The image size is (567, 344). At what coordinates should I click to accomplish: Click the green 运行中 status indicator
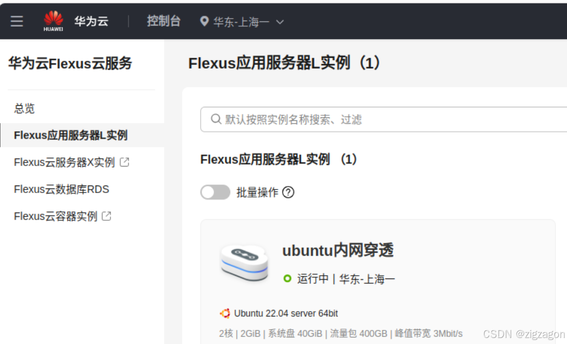[287, 278]
